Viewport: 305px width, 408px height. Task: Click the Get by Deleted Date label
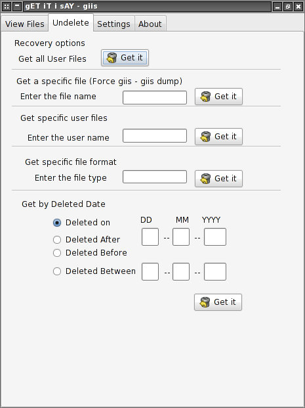[x=64, y=204]
